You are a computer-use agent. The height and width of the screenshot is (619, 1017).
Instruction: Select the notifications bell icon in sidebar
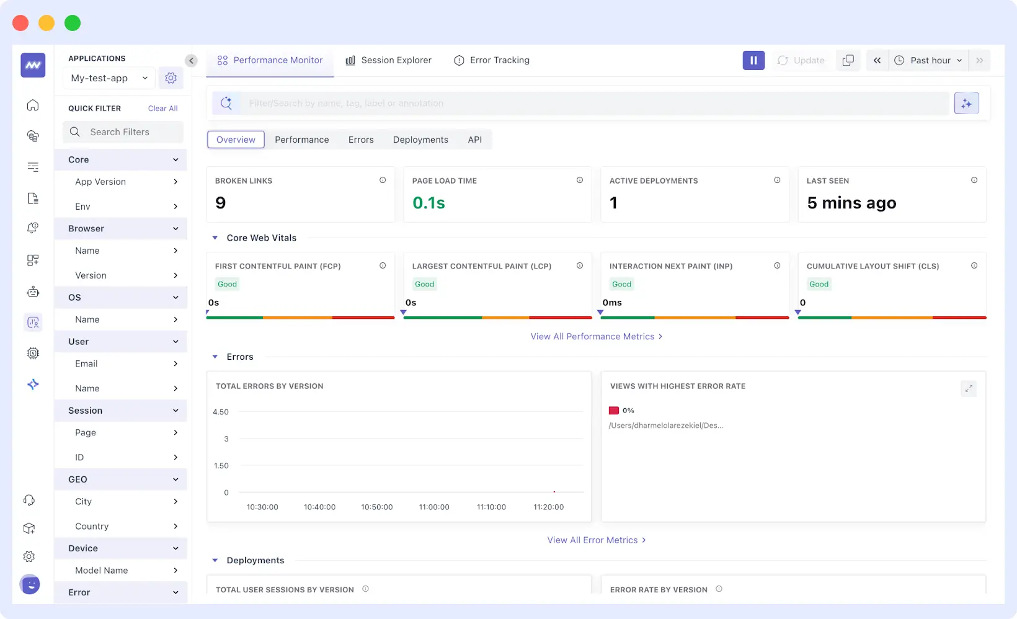pyautogui.click(x=32, y=228)
